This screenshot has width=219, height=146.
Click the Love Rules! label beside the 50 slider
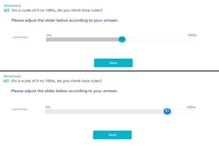pos(20,37)
